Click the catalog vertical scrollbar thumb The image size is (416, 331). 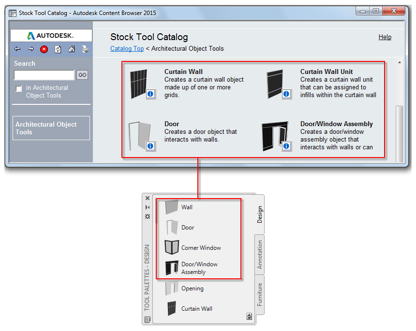tap(399, 134)
